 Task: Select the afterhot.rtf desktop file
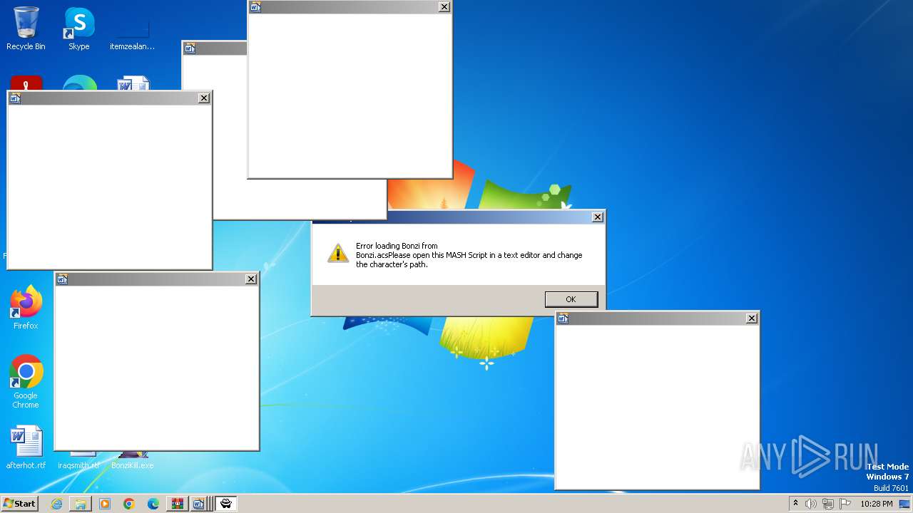[x=26, y=447]
